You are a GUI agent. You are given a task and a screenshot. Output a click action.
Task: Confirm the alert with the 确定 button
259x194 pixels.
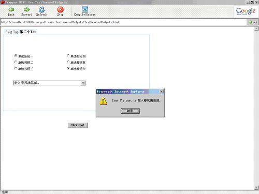coord(130,111)
